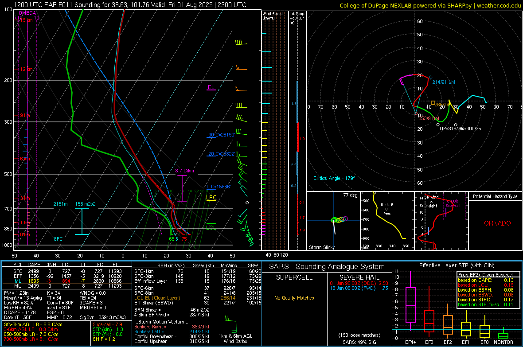Click the '158 m2s2' label on the skew-T

[86, 204]
